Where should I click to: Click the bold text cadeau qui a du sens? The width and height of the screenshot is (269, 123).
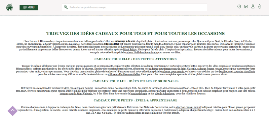point(125,41)
